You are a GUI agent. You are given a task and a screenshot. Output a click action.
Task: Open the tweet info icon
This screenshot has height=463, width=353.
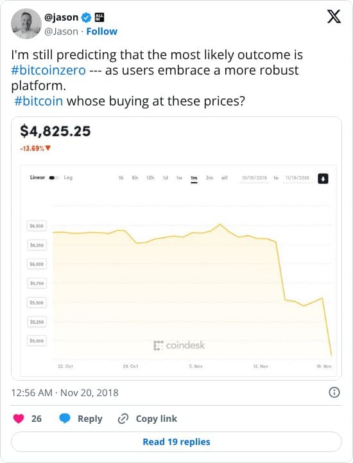tap(334, 392)
